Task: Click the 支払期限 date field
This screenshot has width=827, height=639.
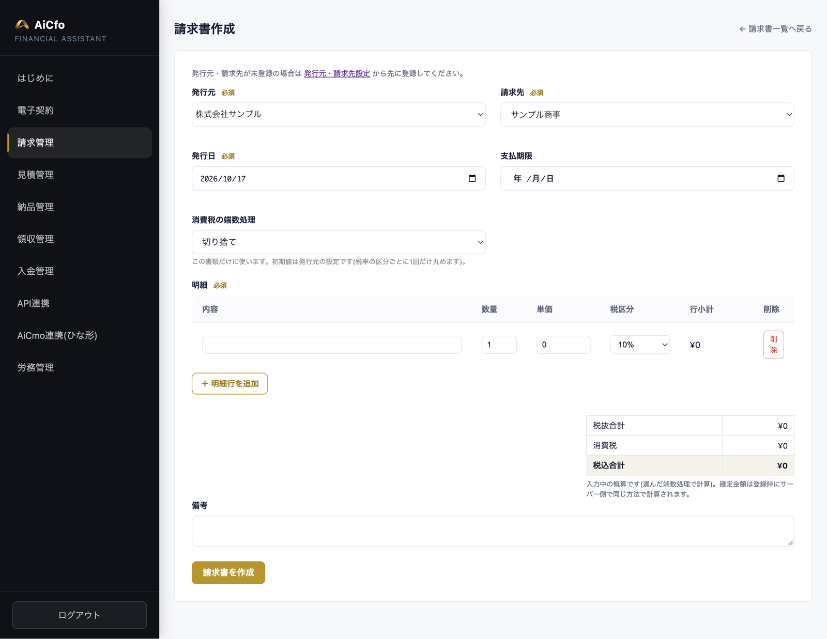Action: pyautogui.click(x=647, y=178)
